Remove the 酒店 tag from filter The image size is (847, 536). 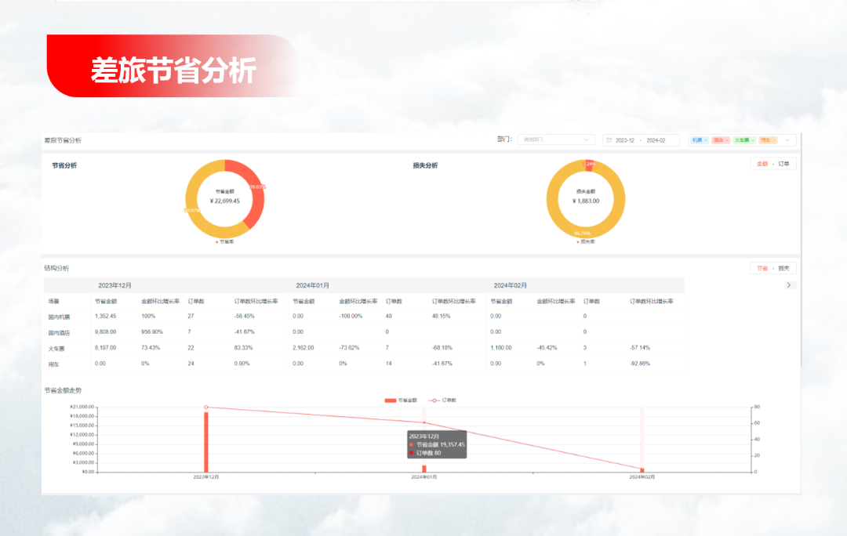click(x=727, y=140)
